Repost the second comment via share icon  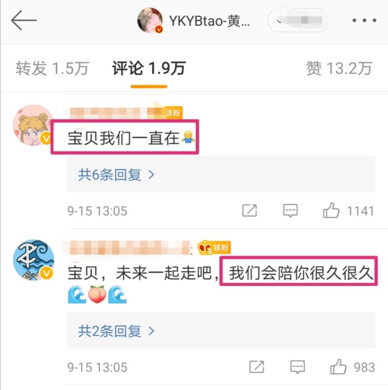click(257, 367)
